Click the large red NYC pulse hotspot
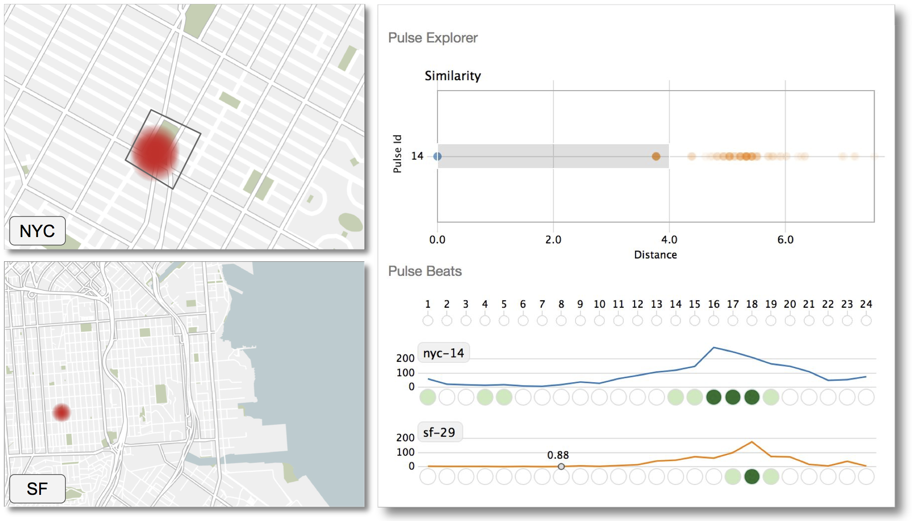 [x=155, y=152]
